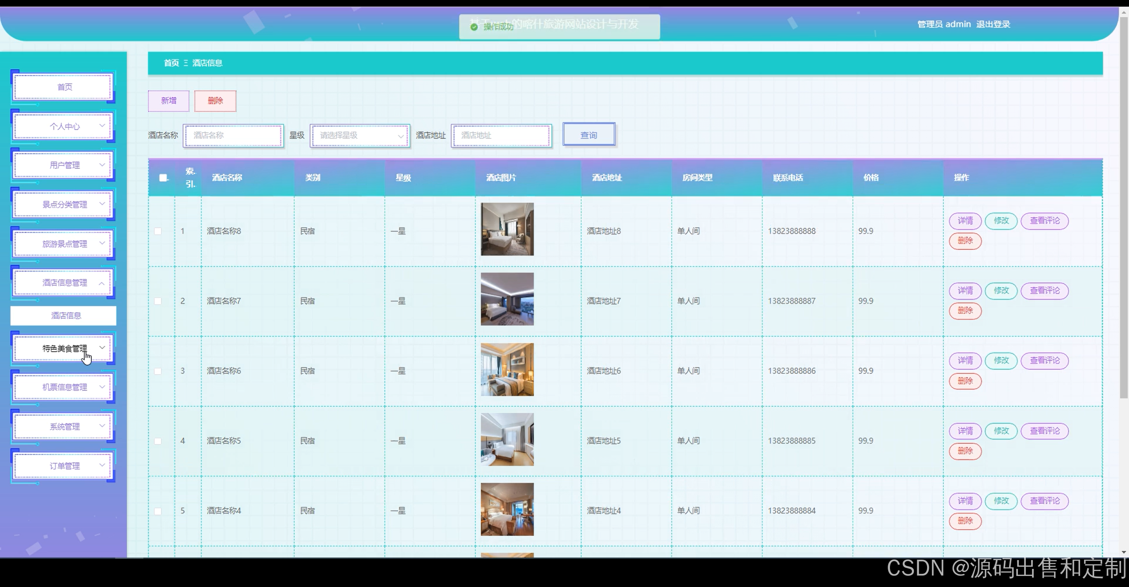
Task: Select the checkbox for 酒店名称6 row
Action: (x=158, y=371)
